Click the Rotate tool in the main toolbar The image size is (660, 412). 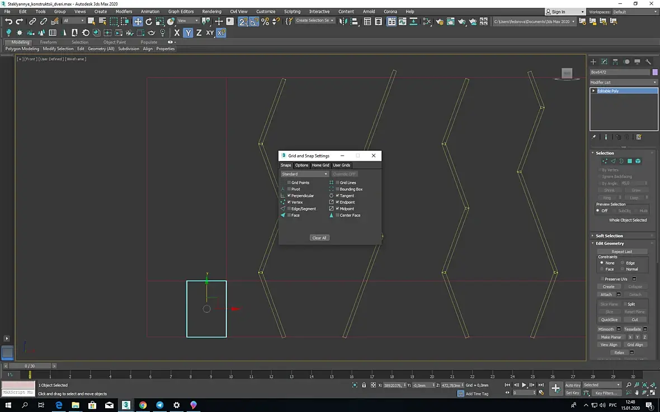point(149,21)
